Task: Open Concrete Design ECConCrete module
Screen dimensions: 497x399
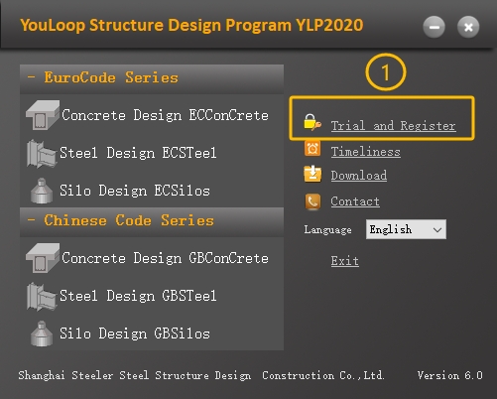Action: (165, 115)
